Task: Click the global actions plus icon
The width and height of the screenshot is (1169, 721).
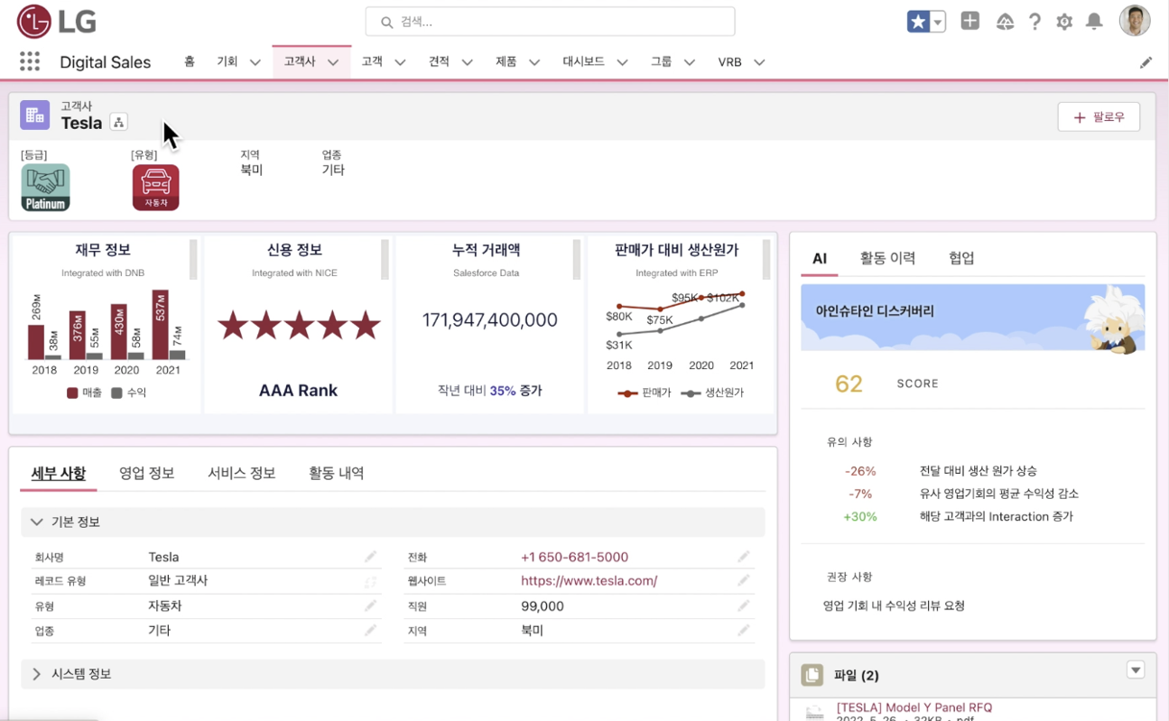Action: (x=970, y=22)
